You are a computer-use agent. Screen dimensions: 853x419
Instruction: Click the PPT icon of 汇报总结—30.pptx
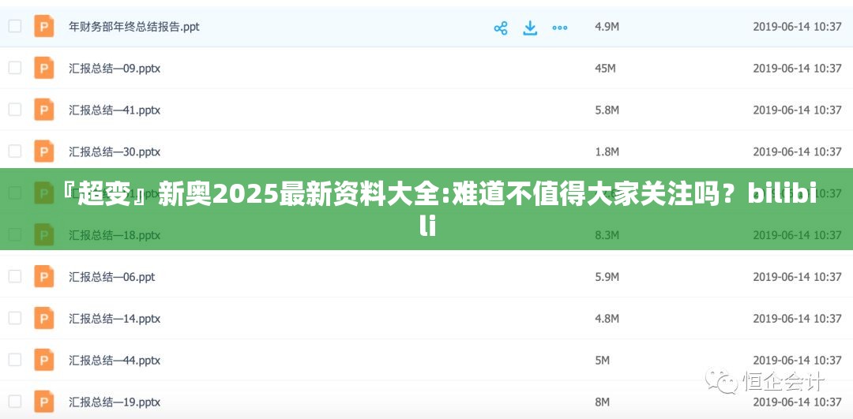[44, 151]
